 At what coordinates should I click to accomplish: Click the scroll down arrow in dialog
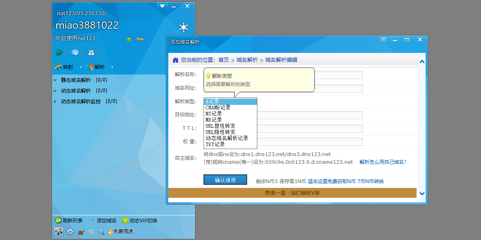click(422, 193)
